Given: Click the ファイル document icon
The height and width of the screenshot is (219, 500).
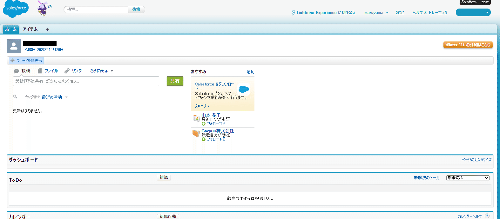Looking at the screenshot, I should [40, 71].
